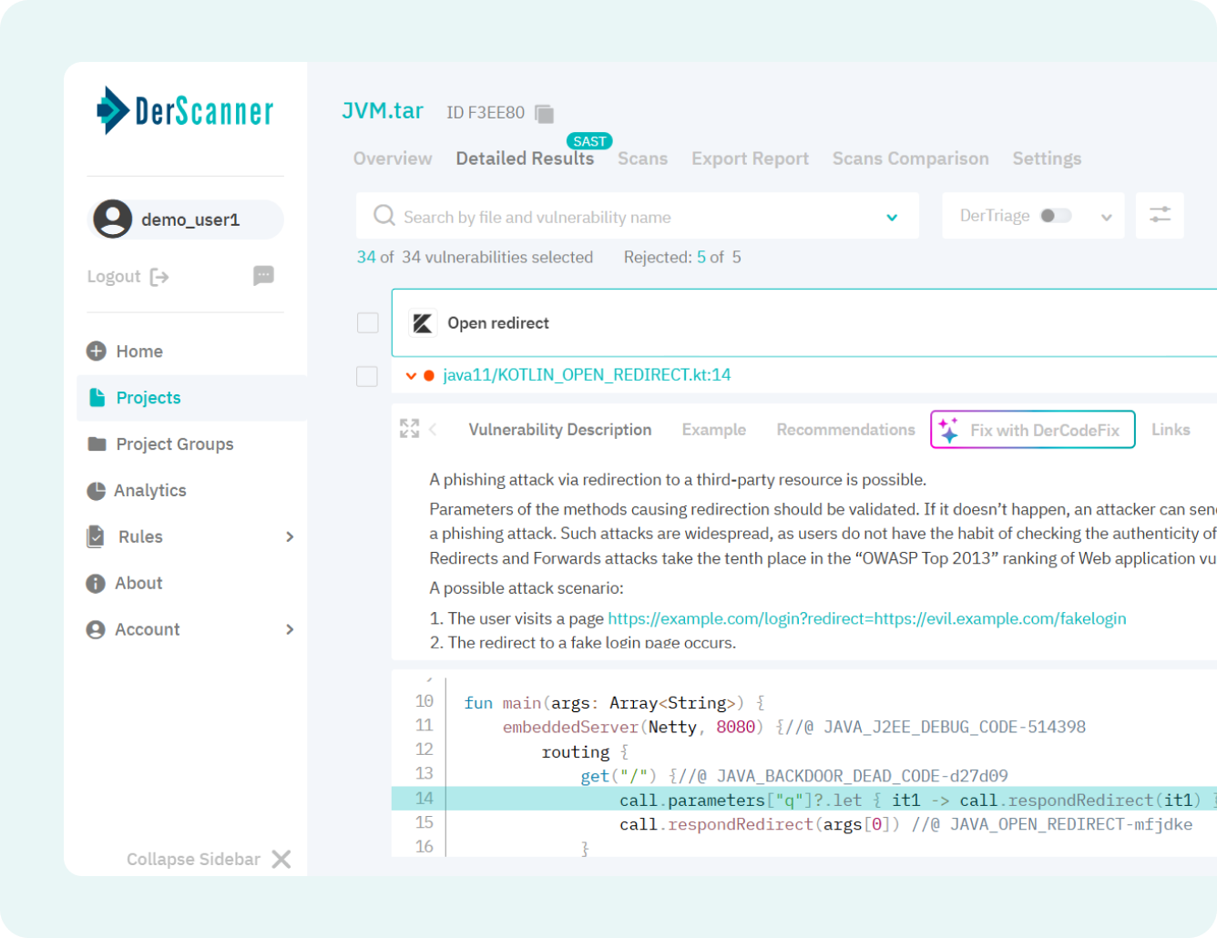Viewport: 1217px width, 938px height.
Task: Click the Analytics sidebar icon
Action: [x=97, y=490]
